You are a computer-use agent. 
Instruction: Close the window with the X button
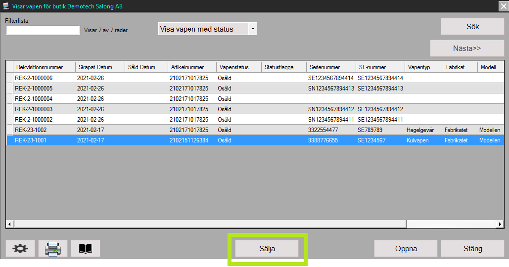[x=503, y=6]
